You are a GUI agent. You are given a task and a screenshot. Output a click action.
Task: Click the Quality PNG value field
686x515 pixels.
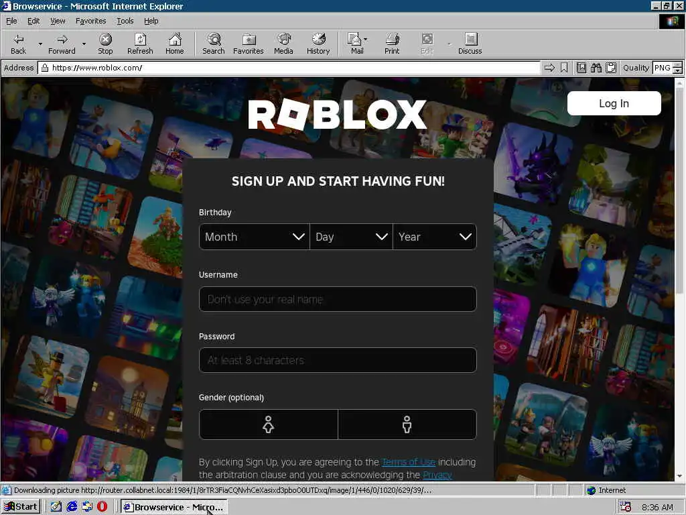663,68
